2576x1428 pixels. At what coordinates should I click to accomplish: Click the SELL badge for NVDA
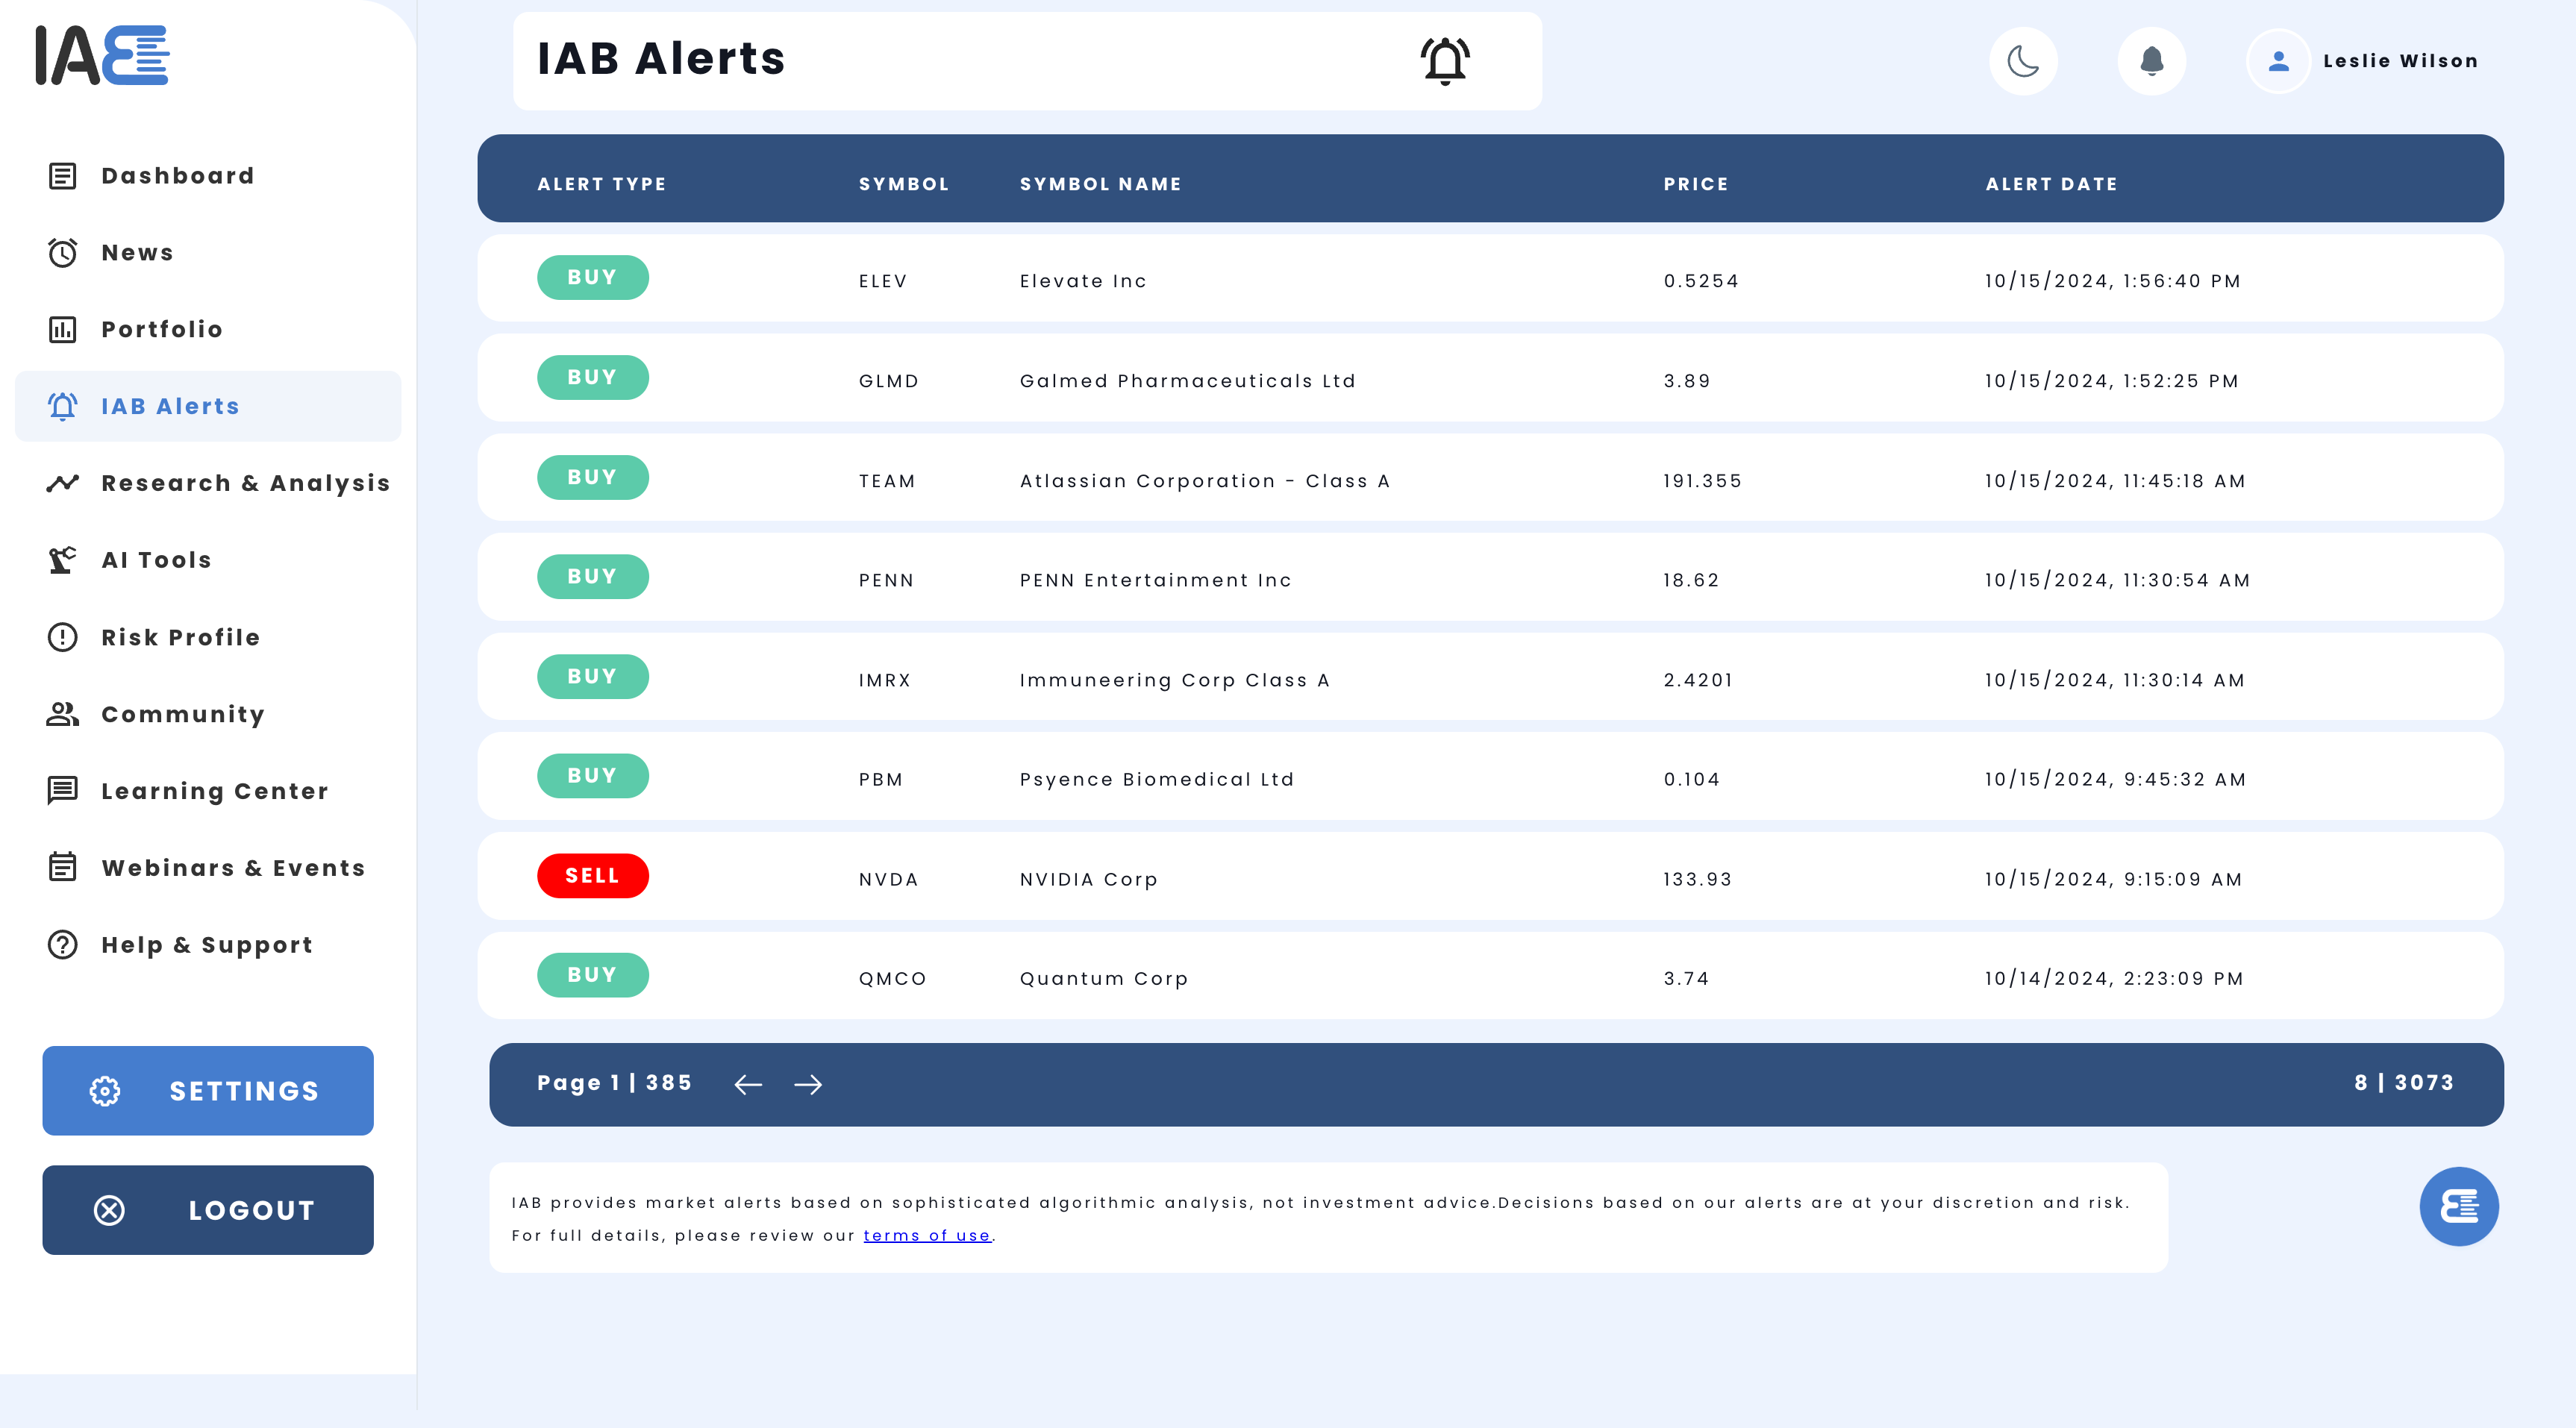pos(592,875)
